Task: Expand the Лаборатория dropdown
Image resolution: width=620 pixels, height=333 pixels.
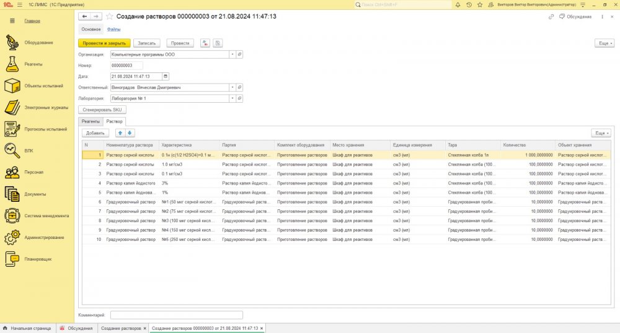Action: pyautogui.click(x=232, y=98)
